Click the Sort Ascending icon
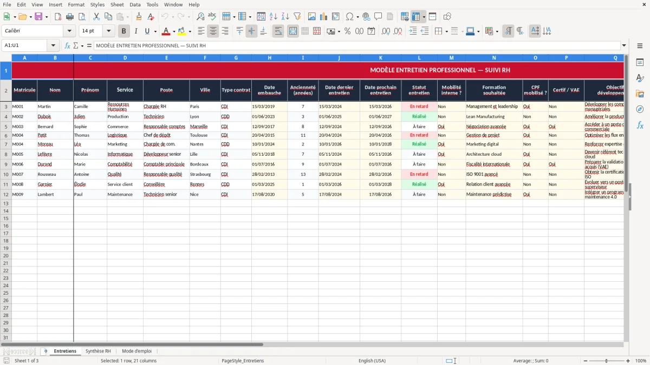This screenshot has width=650, height=365. 273,17
